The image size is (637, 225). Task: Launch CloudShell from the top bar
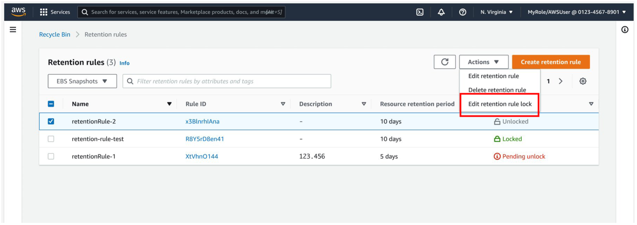coord(420,12)
